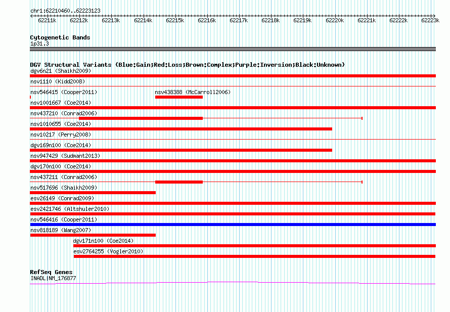Open the INADL|NM_176877 RefSeq gene label
The image size is (450, 312).
pyautogui.click(x=53, y=278)
